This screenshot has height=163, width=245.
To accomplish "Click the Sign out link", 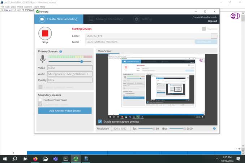I will pyautogui.click(x=212, y=21).
